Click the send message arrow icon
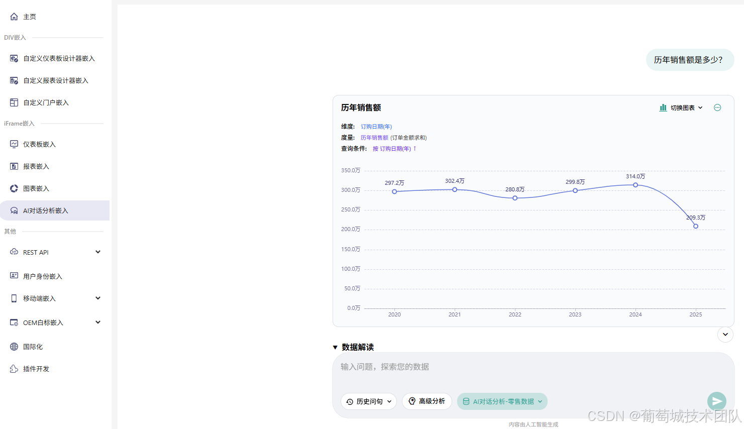 point(716,401)
